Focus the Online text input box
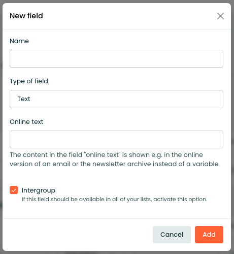The width and height of the screenshot is (234, 254). click(116, 139)
